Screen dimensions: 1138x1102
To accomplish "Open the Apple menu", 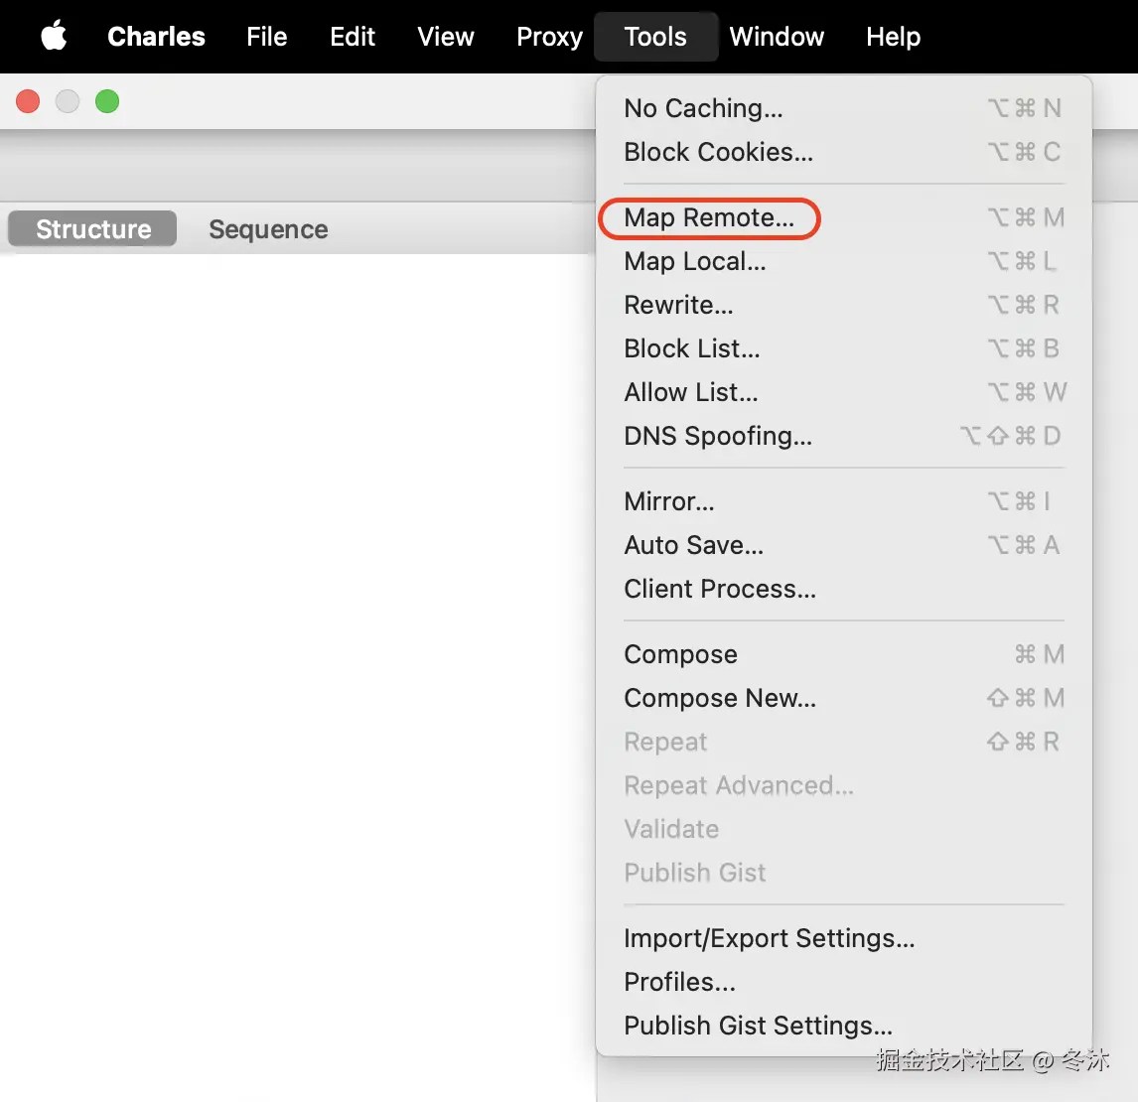I will coord(54,37).
